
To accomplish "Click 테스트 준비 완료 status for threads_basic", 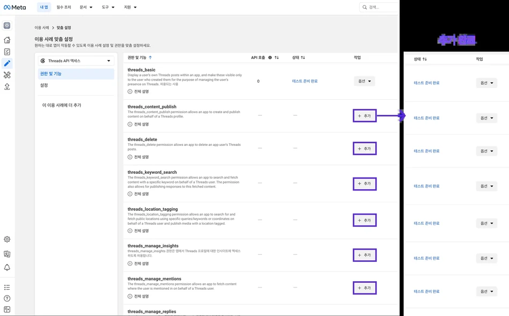I will pyautogui.click(x=305, y=81).
